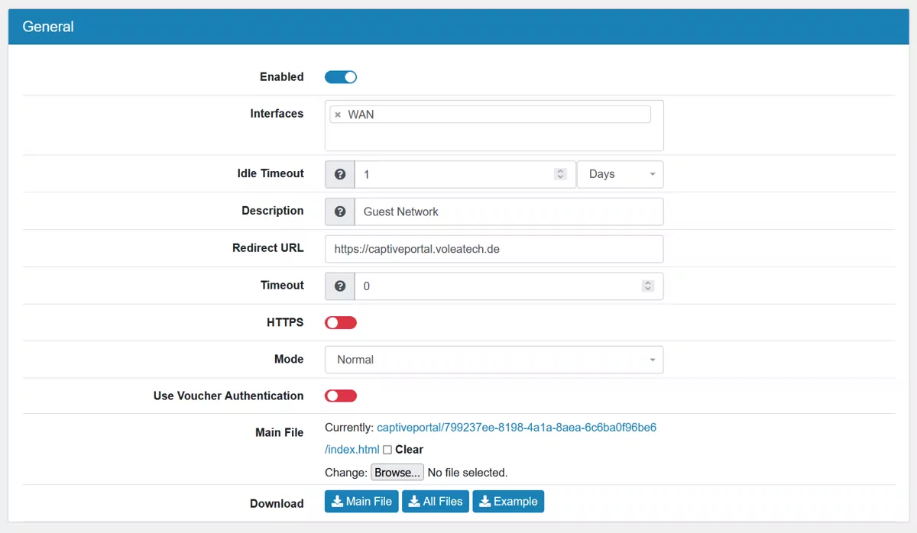Click the Guest Network description field

coord(508,212)
